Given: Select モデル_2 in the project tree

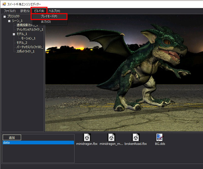Looking at the screenshot, I should (x=22, y=43).
